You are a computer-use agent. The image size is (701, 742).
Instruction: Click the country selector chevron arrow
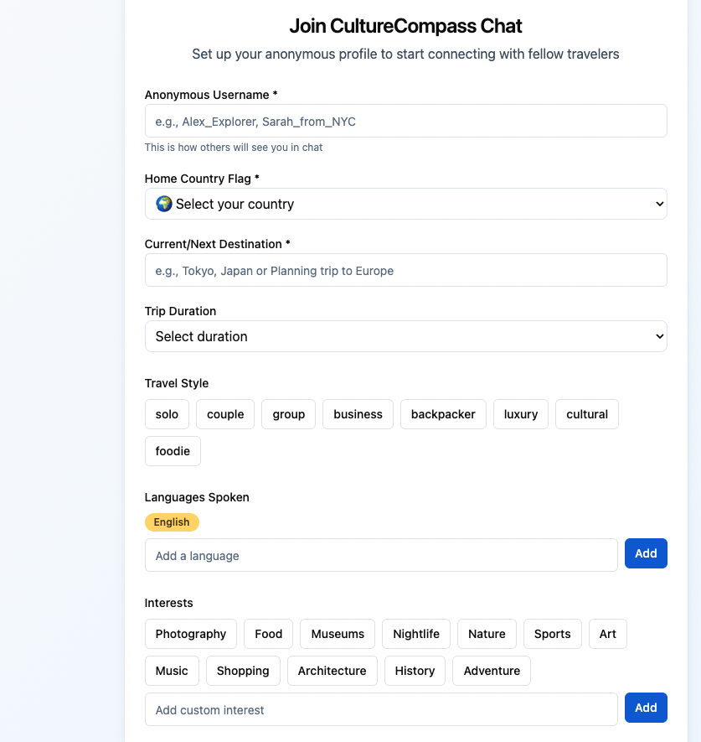coord(659,204)
